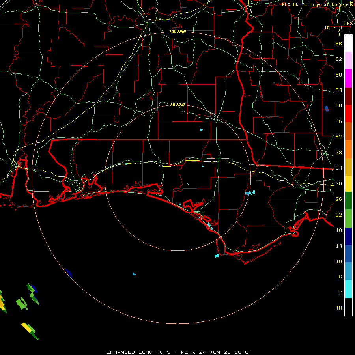Click the 62 value on the scale
This screenshot has width=355, height=355.
tap(339, 59)
